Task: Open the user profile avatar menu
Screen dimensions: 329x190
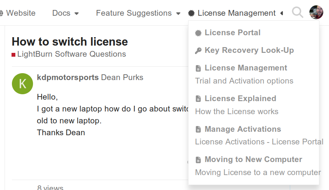Action: (316, 12)
